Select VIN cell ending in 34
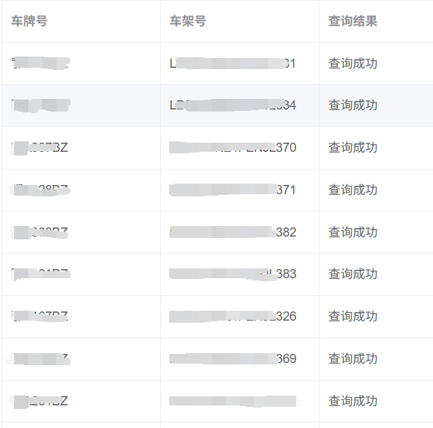The image size is (433, 428). pyautogui.click(x=233, y=105)
